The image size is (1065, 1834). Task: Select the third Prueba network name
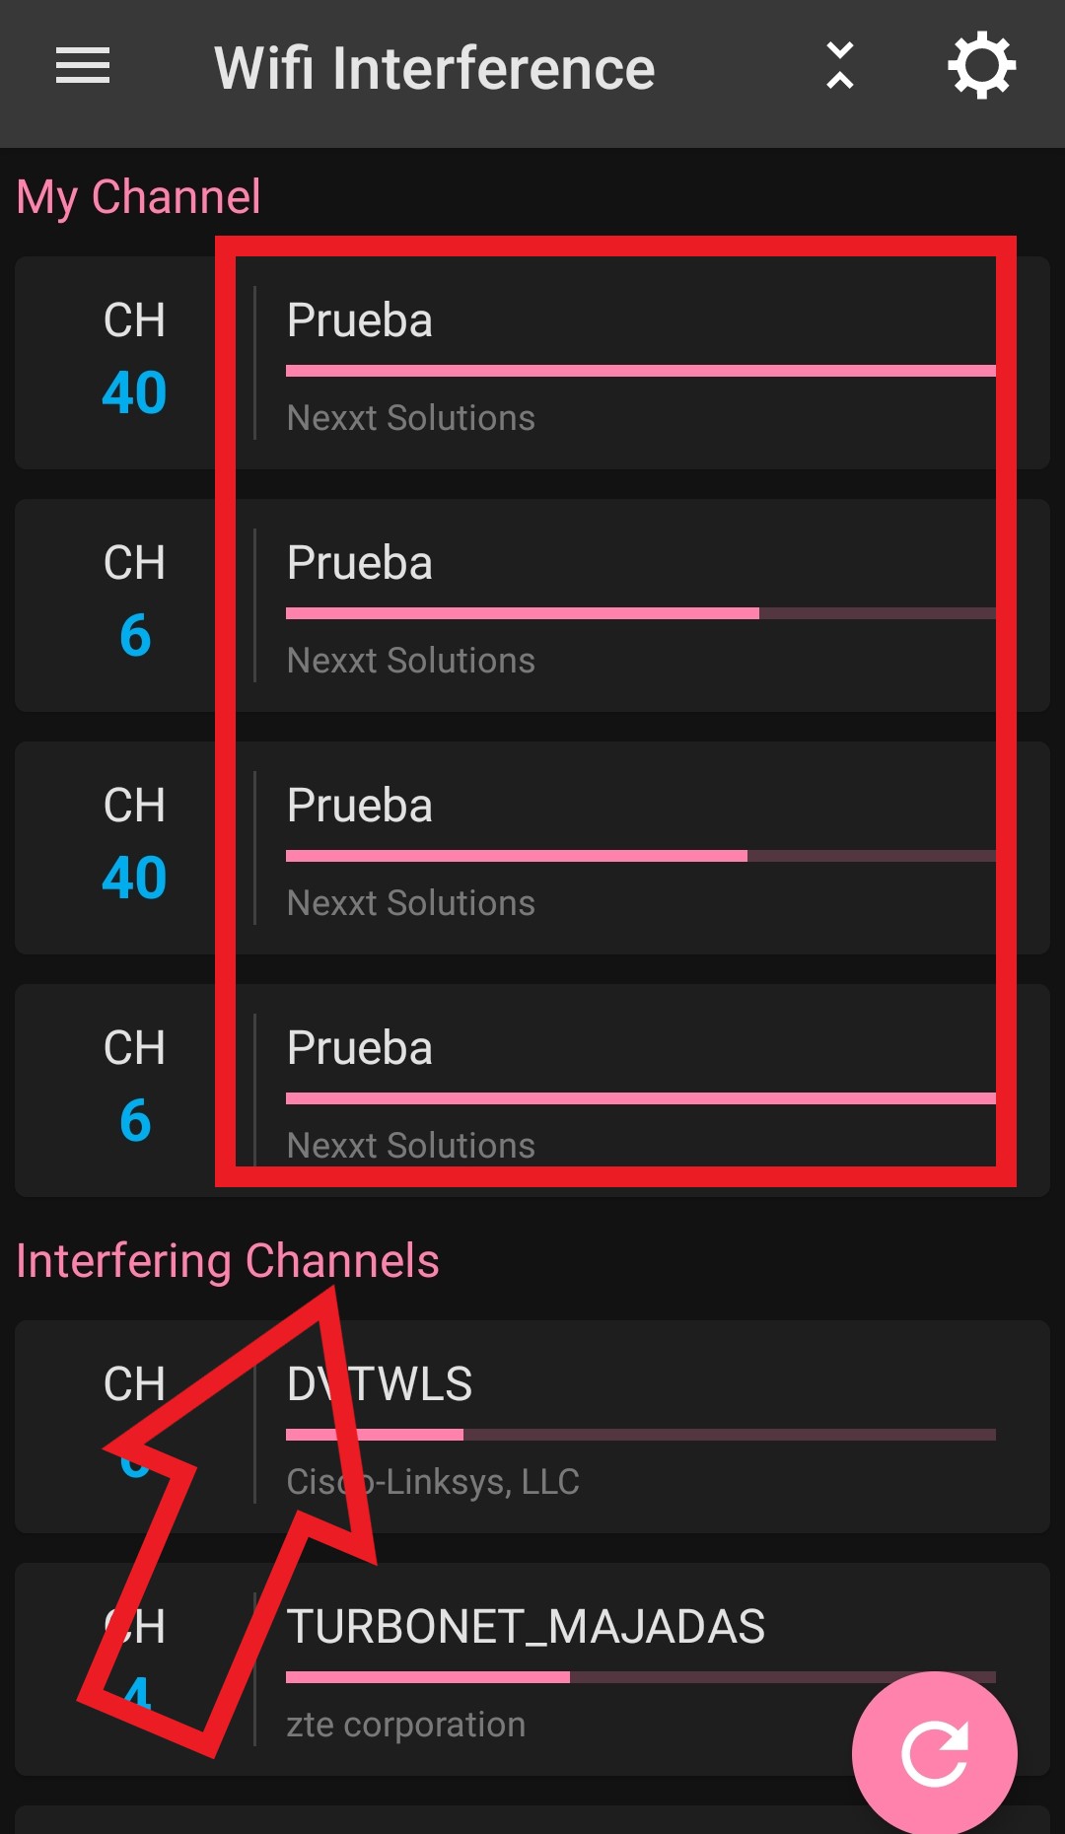[x=360, y=806]
